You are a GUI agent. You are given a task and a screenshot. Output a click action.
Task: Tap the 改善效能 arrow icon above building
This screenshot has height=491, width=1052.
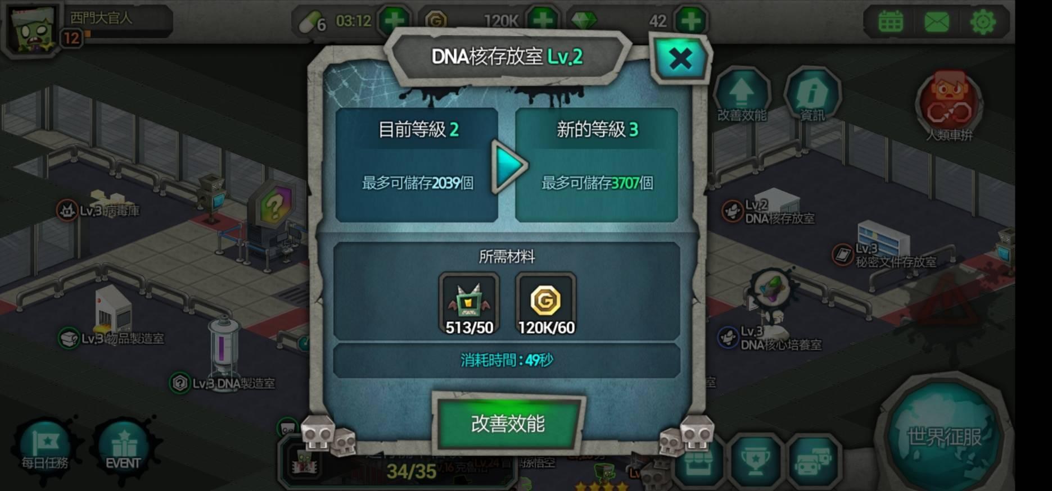742,94
